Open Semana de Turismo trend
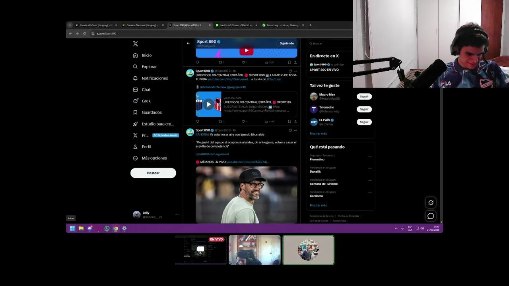Image resolution: width=509 pixels, height=286 pixels. coord(324,184)
